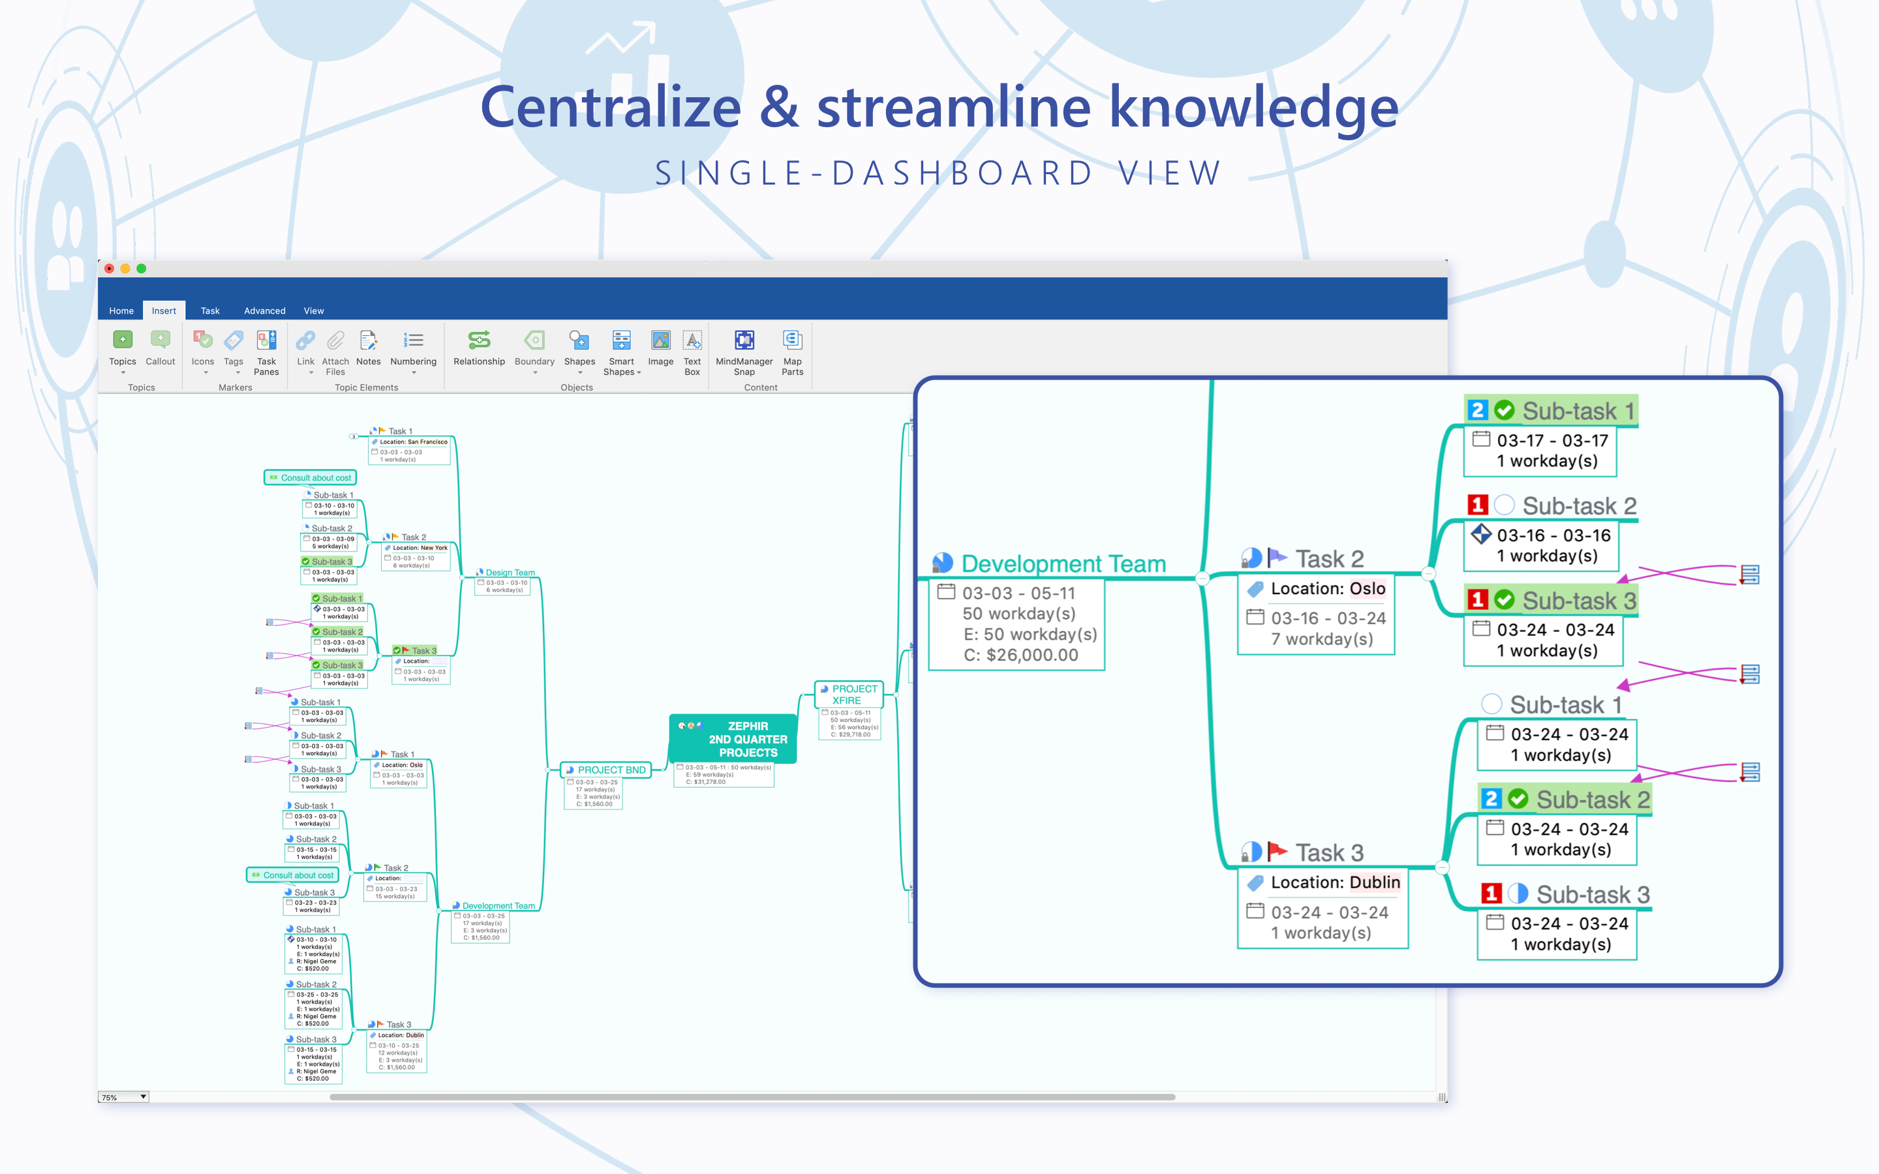Screen dimensions: 1879x1174
Task: Click the calendar icon beside 03-03 - 05-11
Action: (946, 592)
